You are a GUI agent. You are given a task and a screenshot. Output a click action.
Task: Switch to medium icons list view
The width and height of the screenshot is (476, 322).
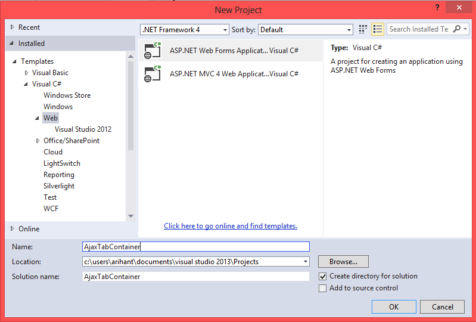click(378, 29)
